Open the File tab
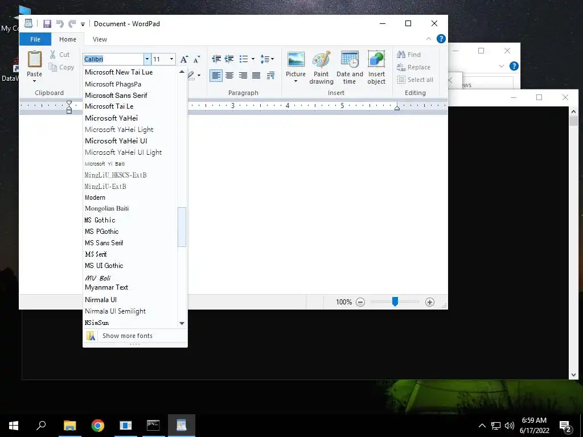Image resolution: width=583 pixels, height=437 pixels. point(35,39)
